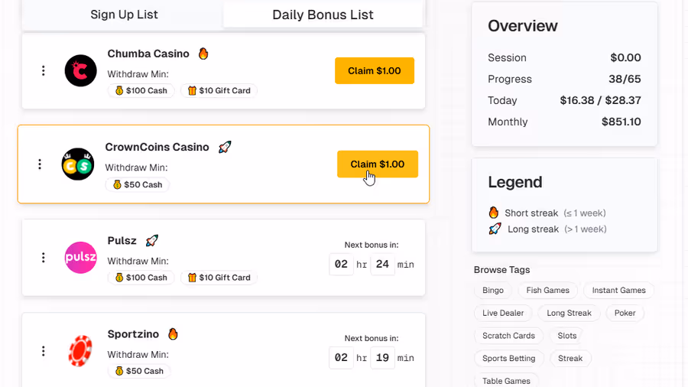This screenshot has height=387, width=688.
Task: Select the Daily Bonus List tab
Action: coord(323,15)
